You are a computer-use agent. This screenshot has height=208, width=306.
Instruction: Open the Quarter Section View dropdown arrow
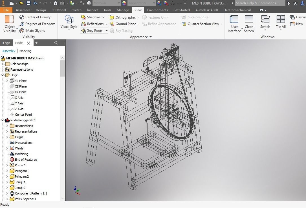click(222, 24)
